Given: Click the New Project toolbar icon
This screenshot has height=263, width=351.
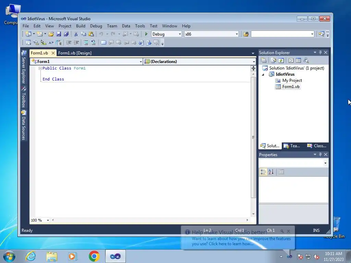Looking at the screenshot, I should (x=28, y=34).
